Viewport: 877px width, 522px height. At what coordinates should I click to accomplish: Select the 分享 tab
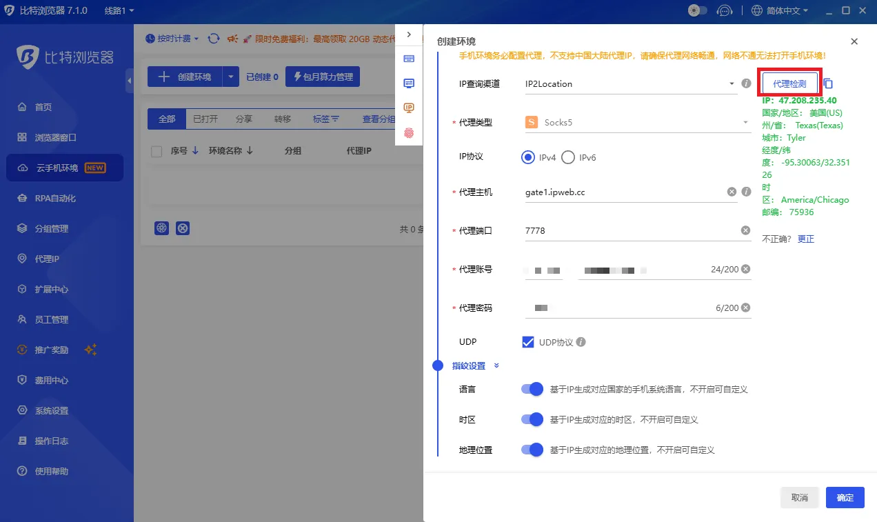(243, 118)
